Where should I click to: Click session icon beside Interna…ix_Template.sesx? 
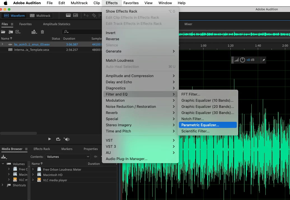coord(10,50)
